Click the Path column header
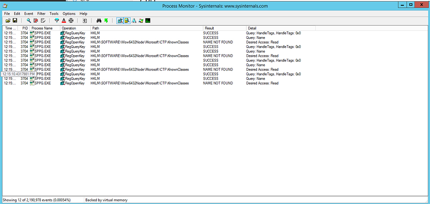Viewport: 430px width, 204px height. pyautogui.click(x=147, y=28)
